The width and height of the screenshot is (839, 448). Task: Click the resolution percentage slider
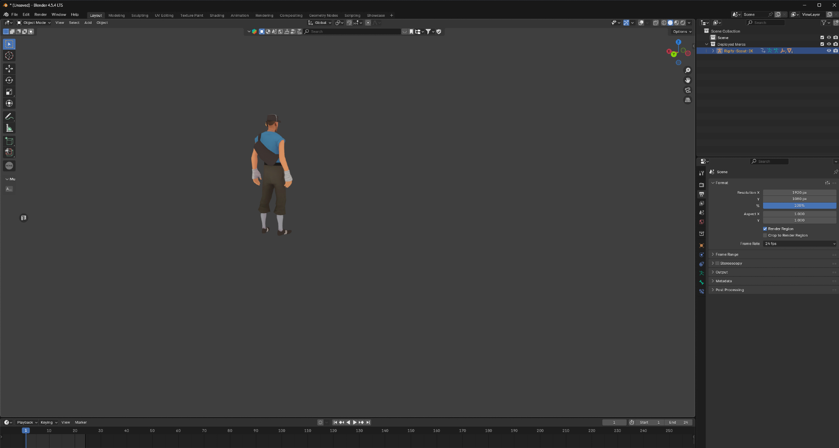coord(799,206)
